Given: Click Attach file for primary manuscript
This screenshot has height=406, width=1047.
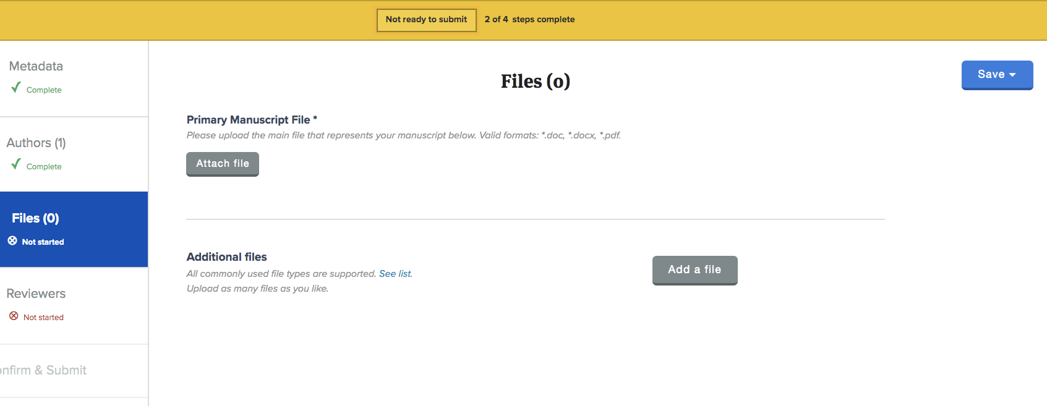Looking at the screenshot, I should pos(223,164).
